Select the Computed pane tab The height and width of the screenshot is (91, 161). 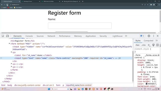point(148,40)
